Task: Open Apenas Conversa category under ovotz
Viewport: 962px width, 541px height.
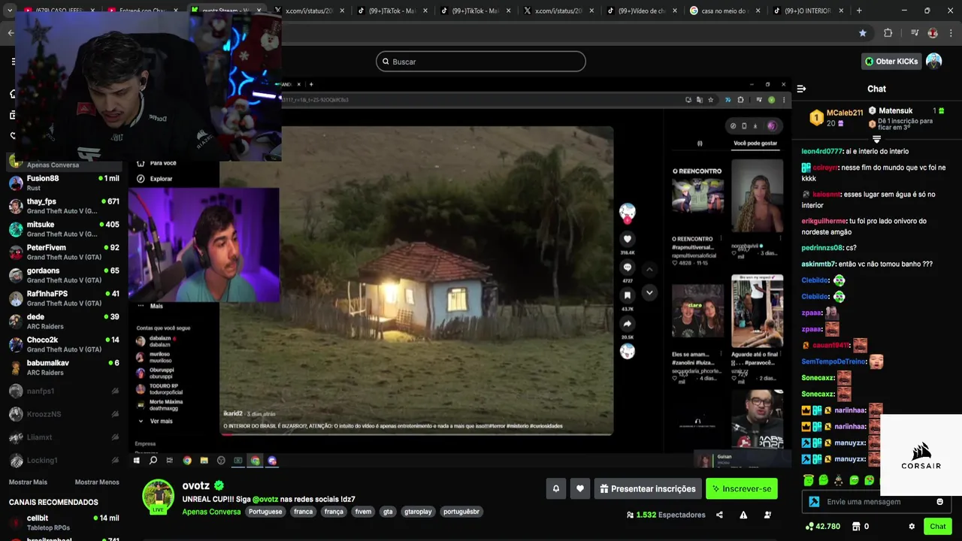Action: 211,512
